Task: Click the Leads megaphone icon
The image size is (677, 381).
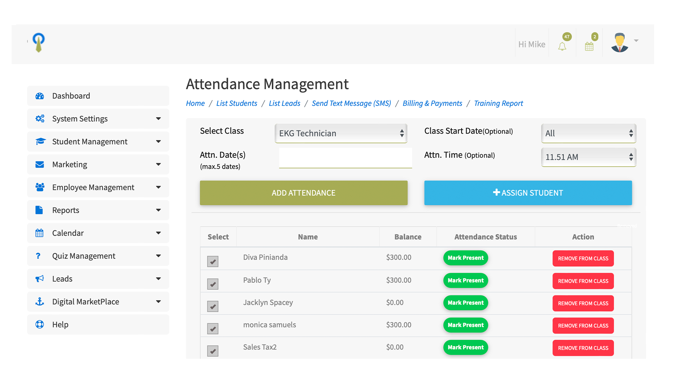Action: 40,279
